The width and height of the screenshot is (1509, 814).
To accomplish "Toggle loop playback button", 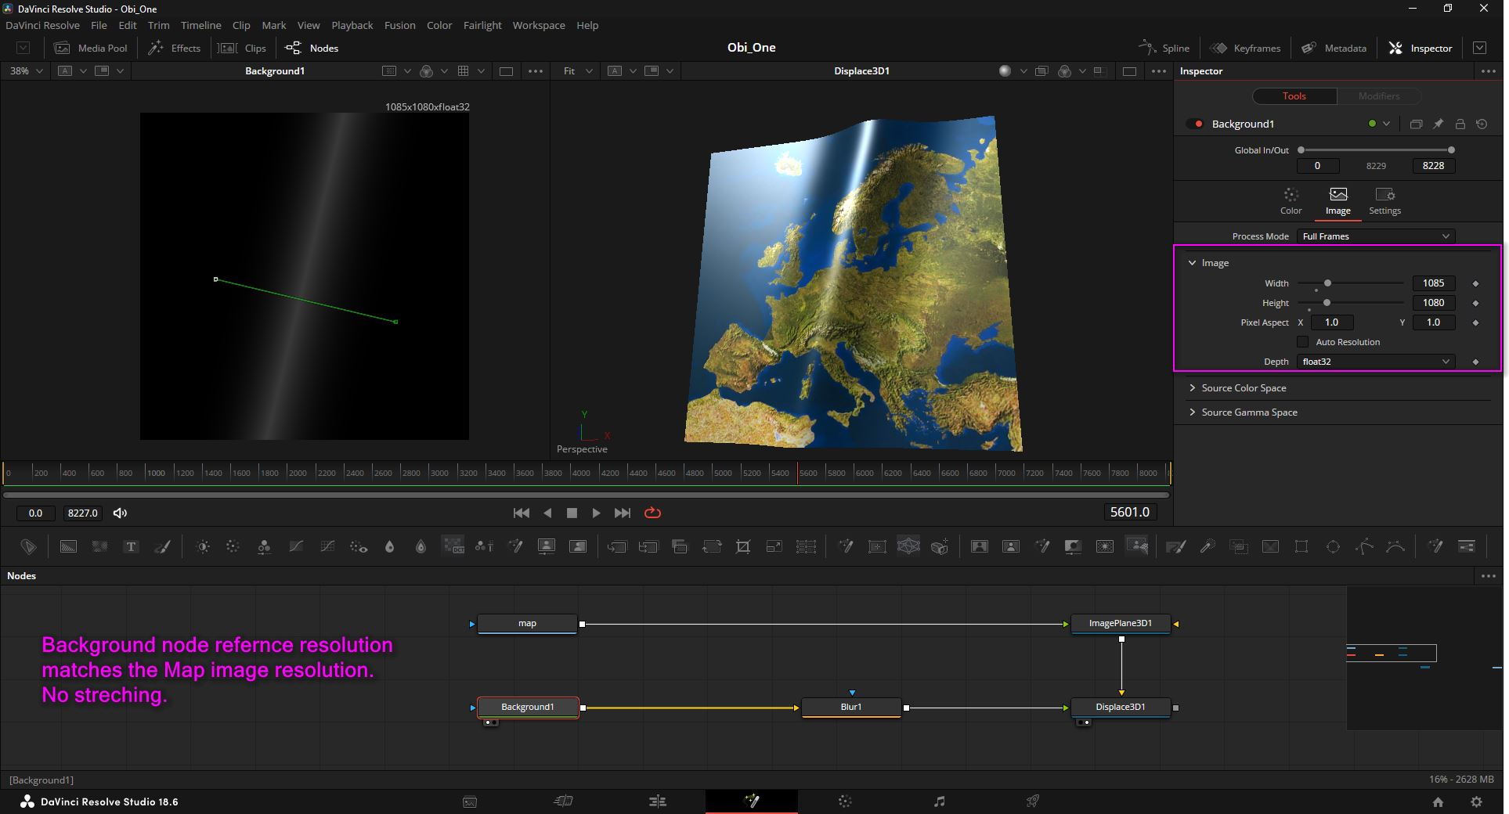I will tap(652, 513).
